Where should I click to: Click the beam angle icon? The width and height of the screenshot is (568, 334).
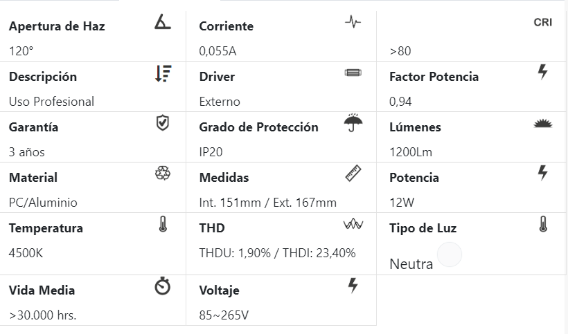[x=162, y=22]
